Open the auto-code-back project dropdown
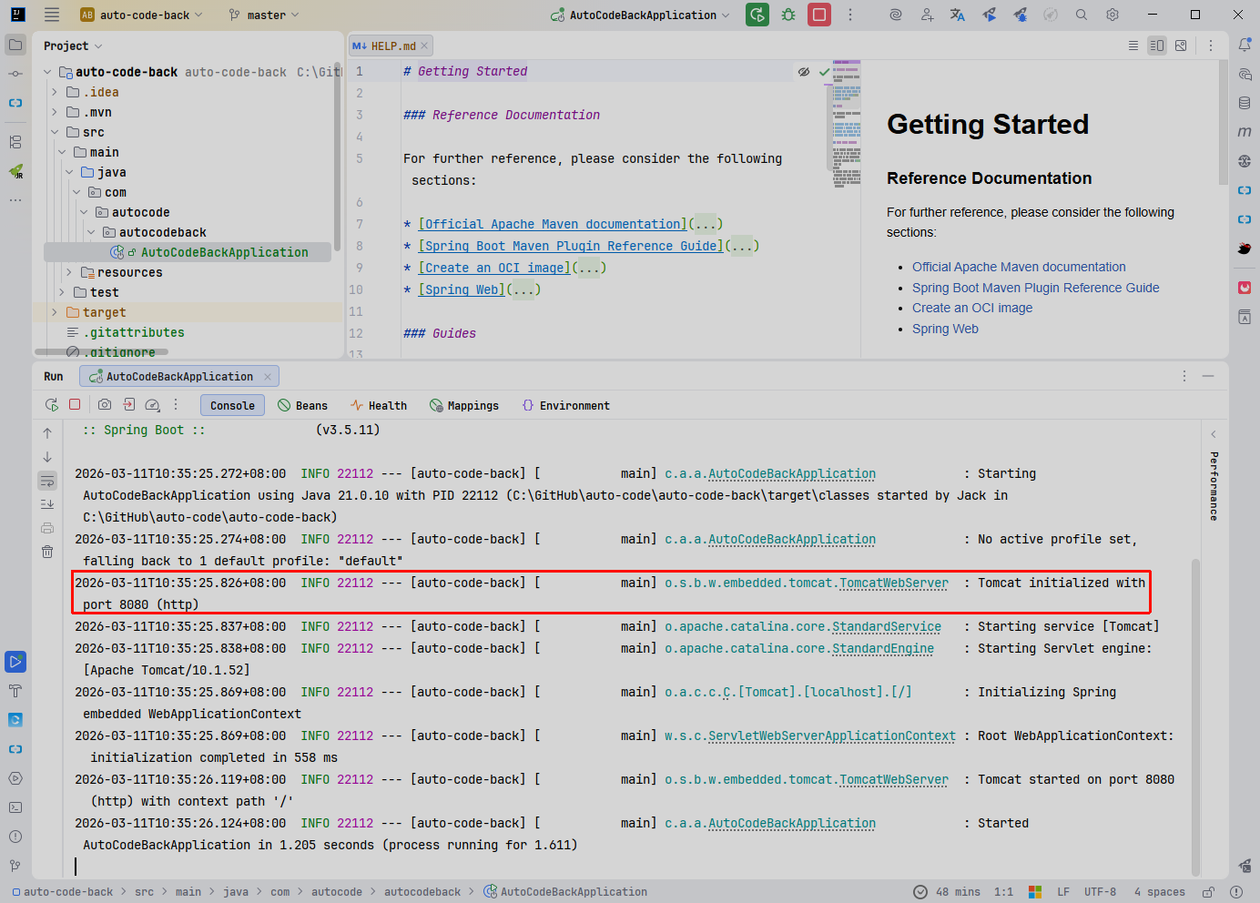1260x903 pixels. click(x=142, y=15)
